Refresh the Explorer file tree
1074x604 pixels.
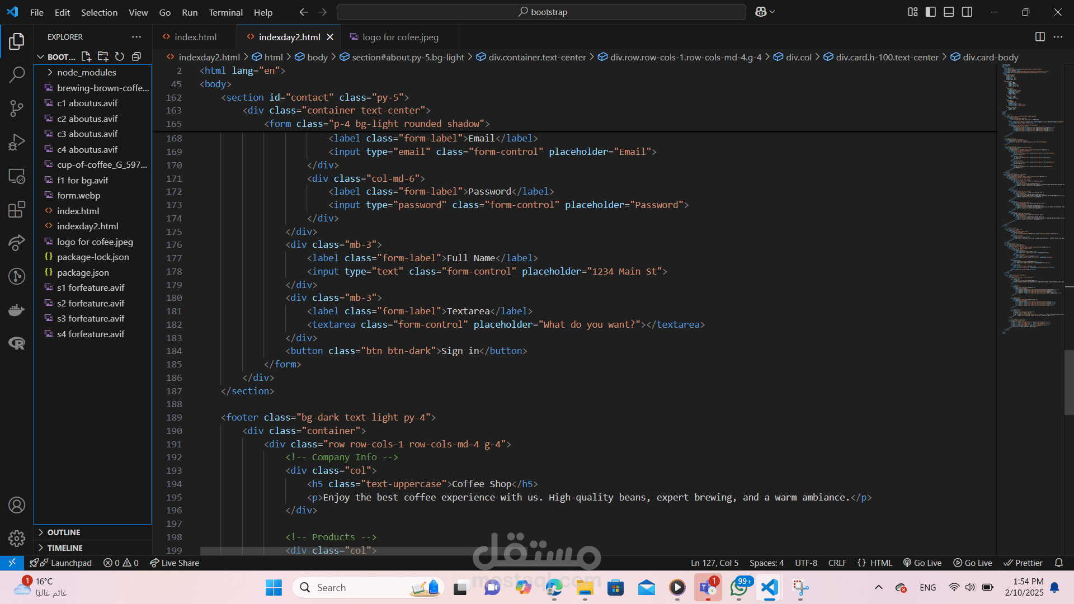click(120, 56)
